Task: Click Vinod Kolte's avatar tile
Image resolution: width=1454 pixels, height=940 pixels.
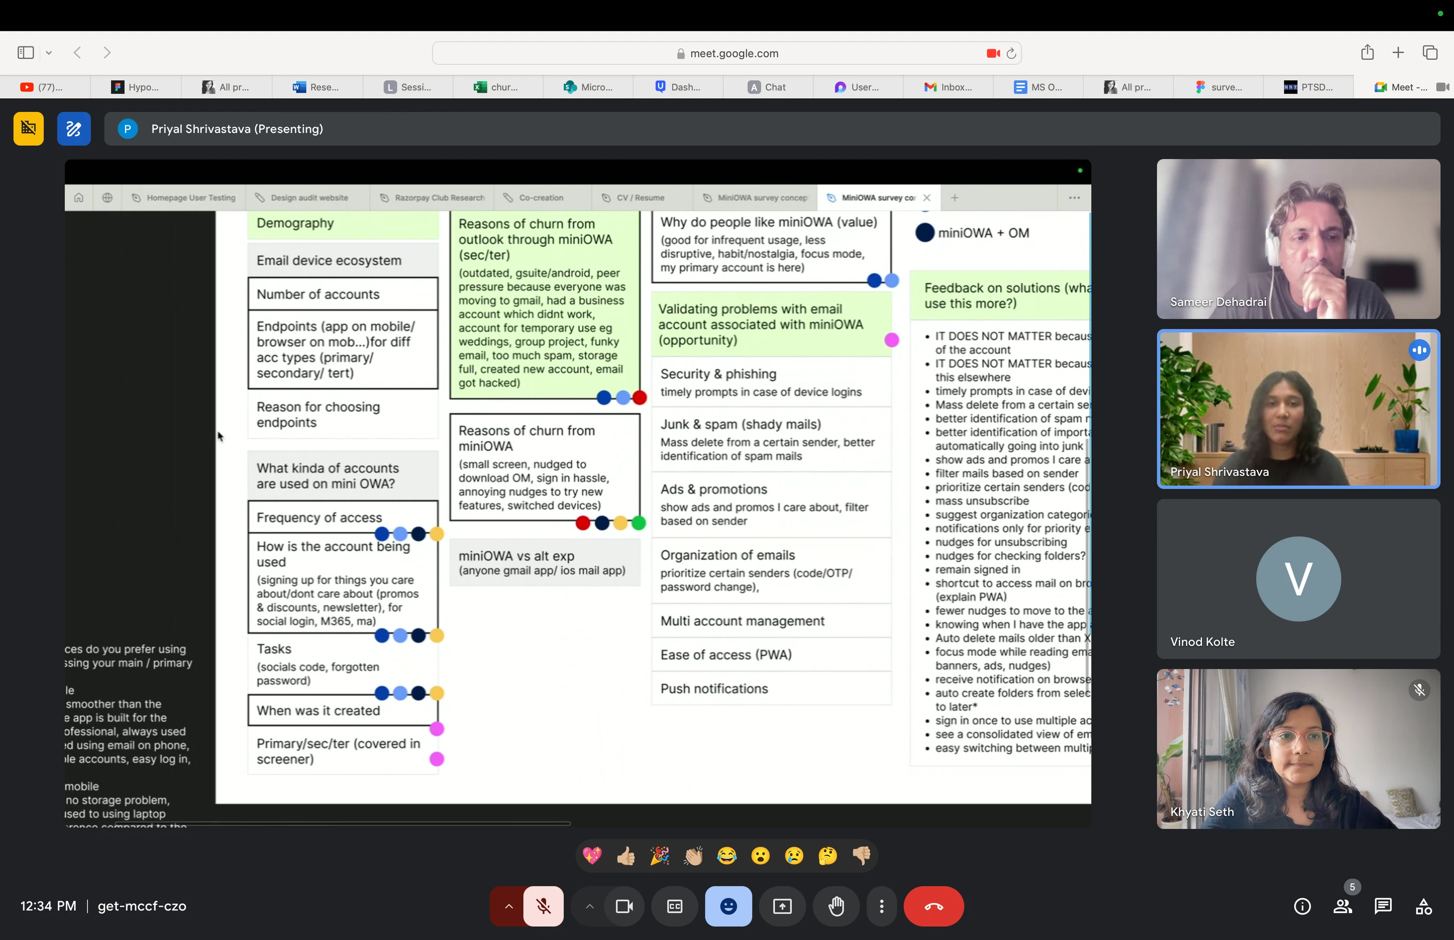Action: point(1298,579)
